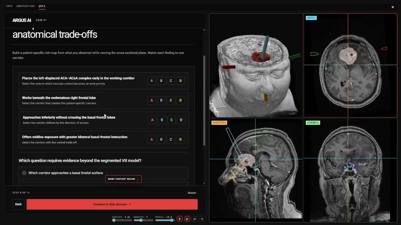Click the 3D head volume rendering view
The width and height of the screenshot is (401, 225).
[256, 65]
